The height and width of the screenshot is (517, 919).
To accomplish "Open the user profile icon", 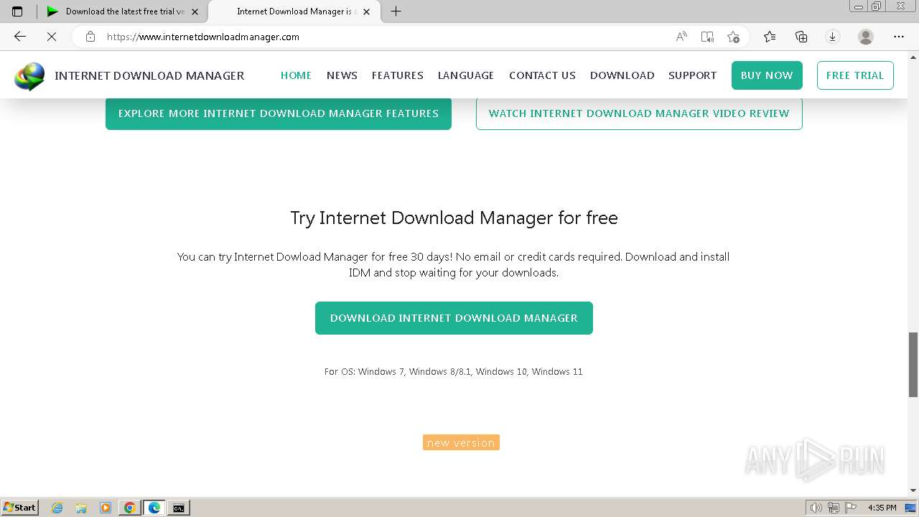I will pos(866,37).
